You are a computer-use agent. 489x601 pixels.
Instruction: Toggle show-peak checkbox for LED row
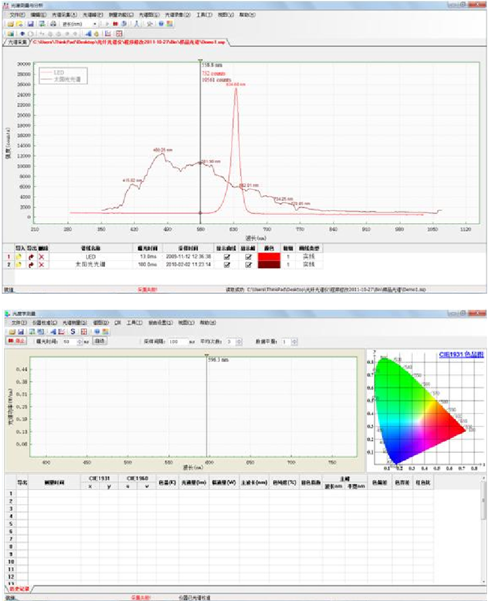coord(248,257)
